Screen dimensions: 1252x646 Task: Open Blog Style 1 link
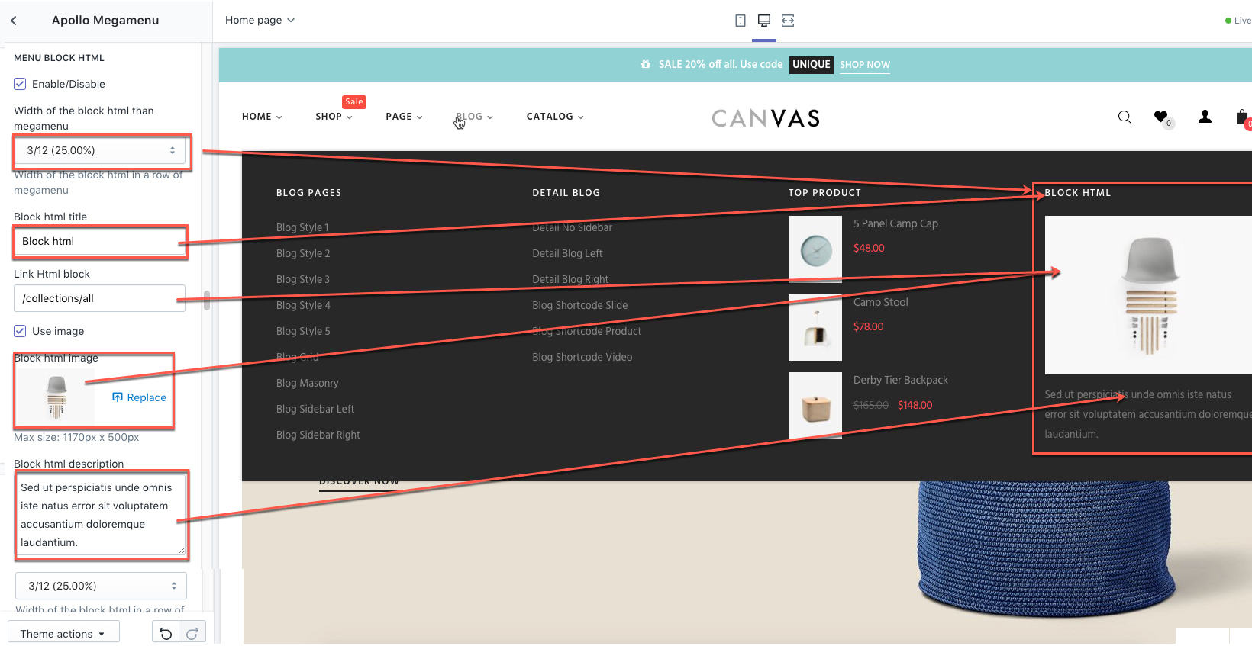point(302,227)
